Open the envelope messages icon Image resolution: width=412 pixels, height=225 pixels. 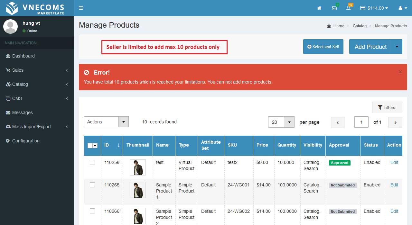click(x=334, y=8)
